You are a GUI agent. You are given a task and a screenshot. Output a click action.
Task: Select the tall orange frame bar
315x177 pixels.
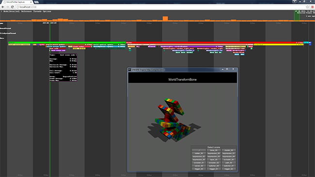[165, 19]
